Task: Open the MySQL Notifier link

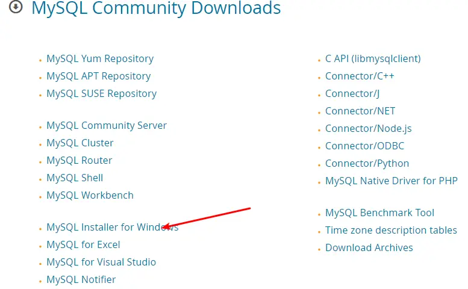Action: click(81, 279)
